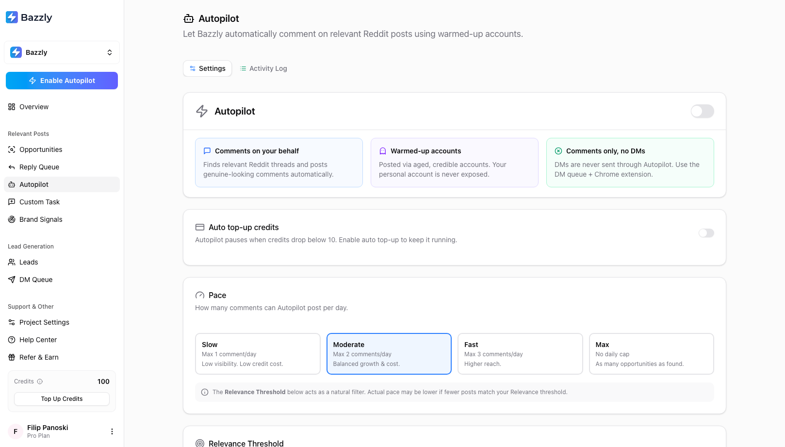Open the Bazzly project switcher dropdown
The width and height of the screenshot is (785, 447).
coord(62,52)
